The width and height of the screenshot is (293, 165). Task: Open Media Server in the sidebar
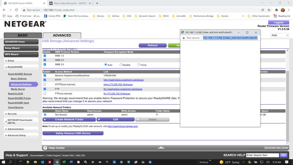click(x=18, y=89)
